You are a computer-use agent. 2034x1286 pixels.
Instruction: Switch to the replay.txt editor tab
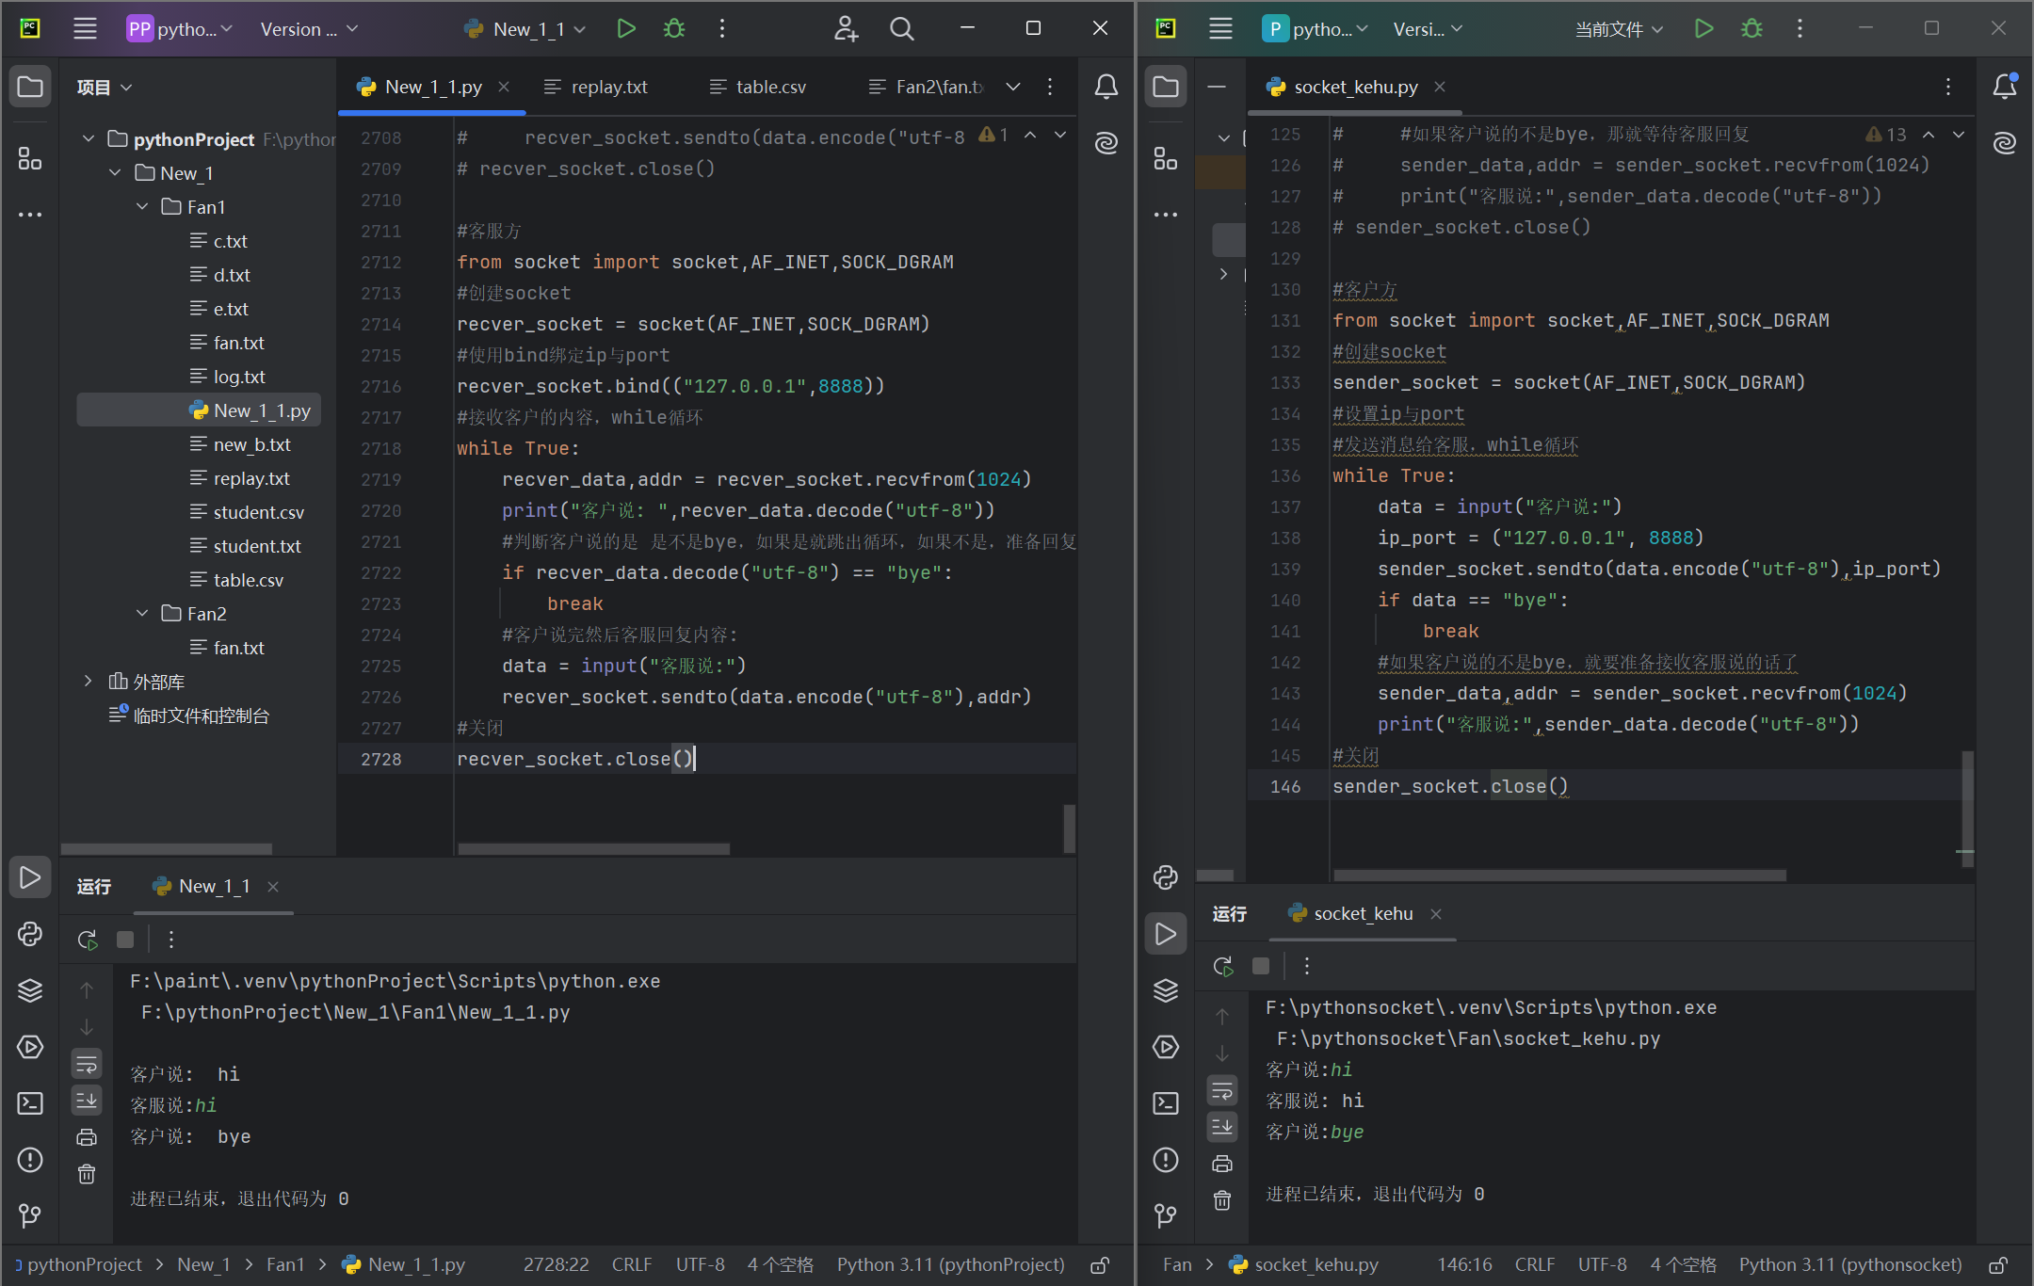[x=597, y=87]
